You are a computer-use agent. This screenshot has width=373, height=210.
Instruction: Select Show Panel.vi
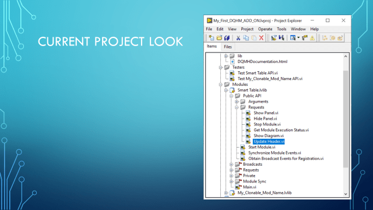point(266,113)
